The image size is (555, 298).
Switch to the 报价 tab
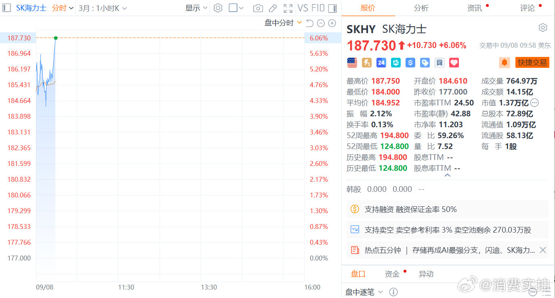[x=368, y=8]
